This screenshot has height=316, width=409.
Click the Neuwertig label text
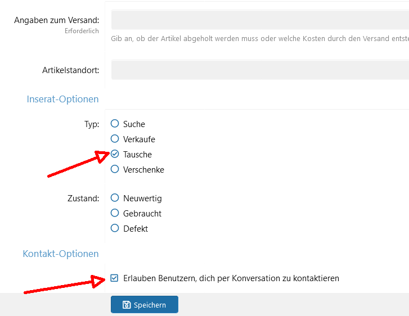tap(142, 198)
